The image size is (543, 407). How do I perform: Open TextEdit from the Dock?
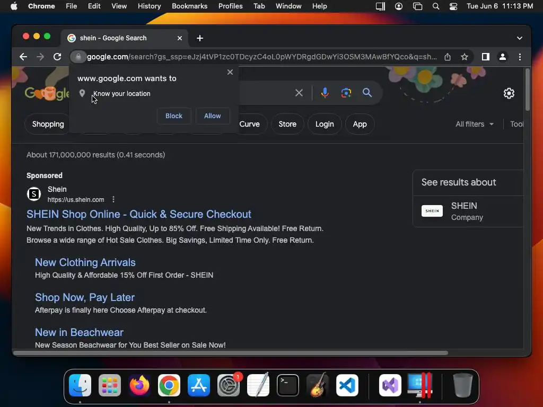(x=258, y=385)
